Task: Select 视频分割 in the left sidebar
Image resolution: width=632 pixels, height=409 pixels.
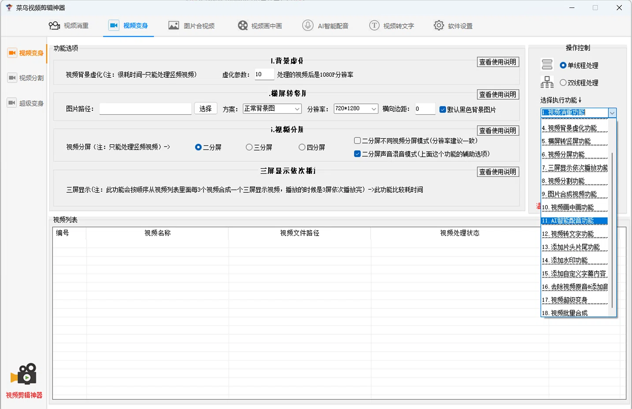Action: point(26,78)
